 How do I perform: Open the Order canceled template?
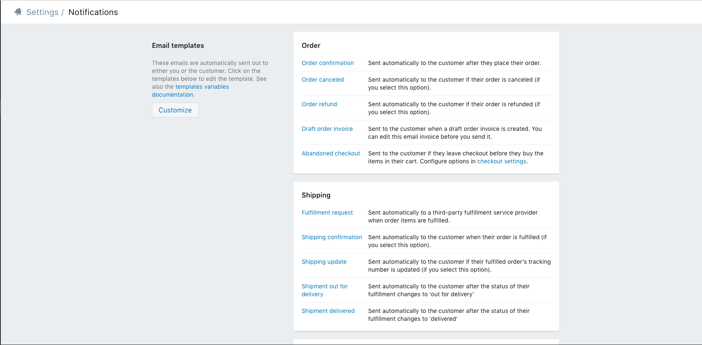tap(323, 80)
